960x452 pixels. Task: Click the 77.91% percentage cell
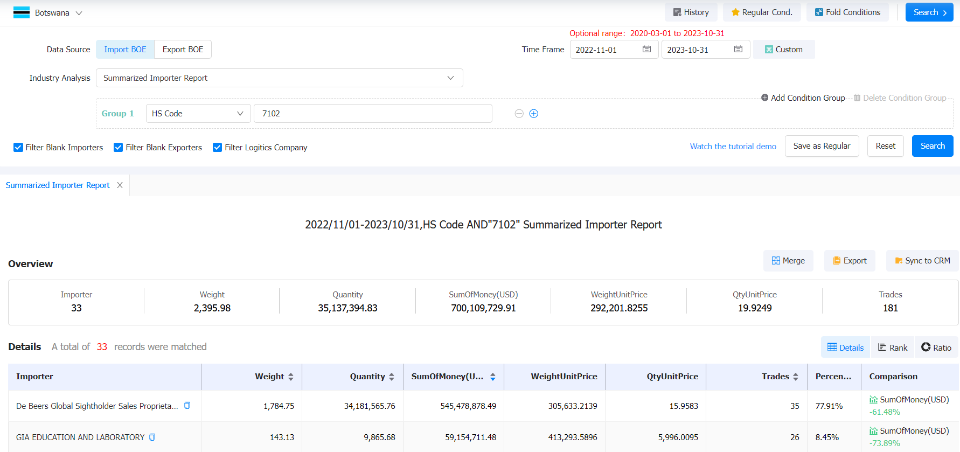pyautogui.click(x=829, y=406)
